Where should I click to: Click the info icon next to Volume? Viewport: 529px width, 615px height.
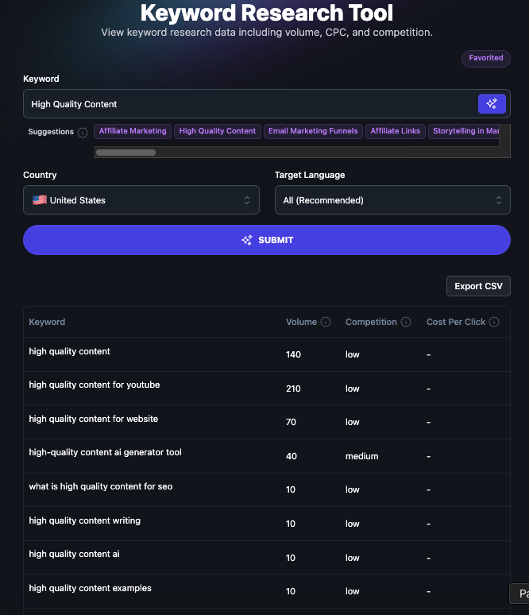pyautogui.click(x=326, y=322)
